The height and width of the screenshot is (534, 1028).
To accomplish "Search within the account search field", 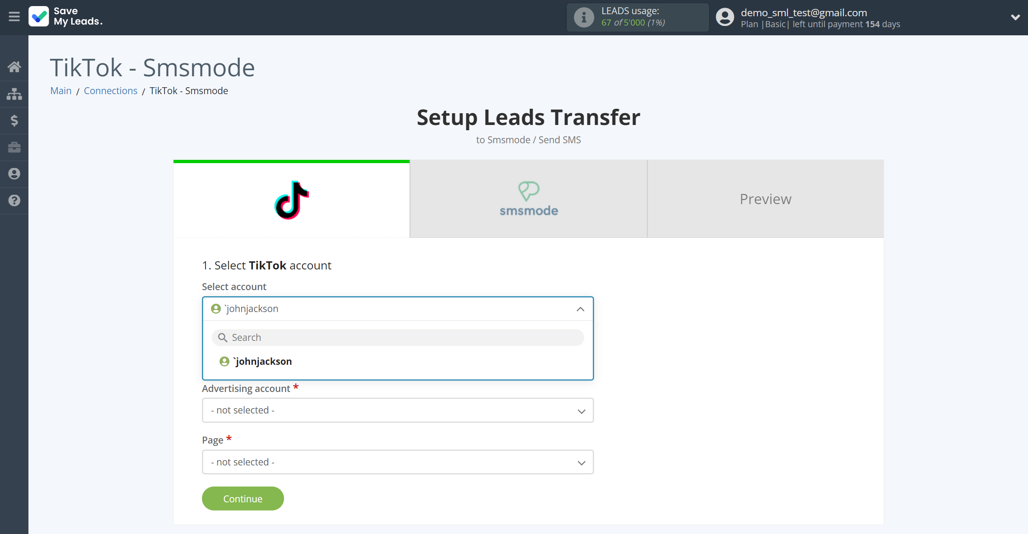I will pos(399,336).
